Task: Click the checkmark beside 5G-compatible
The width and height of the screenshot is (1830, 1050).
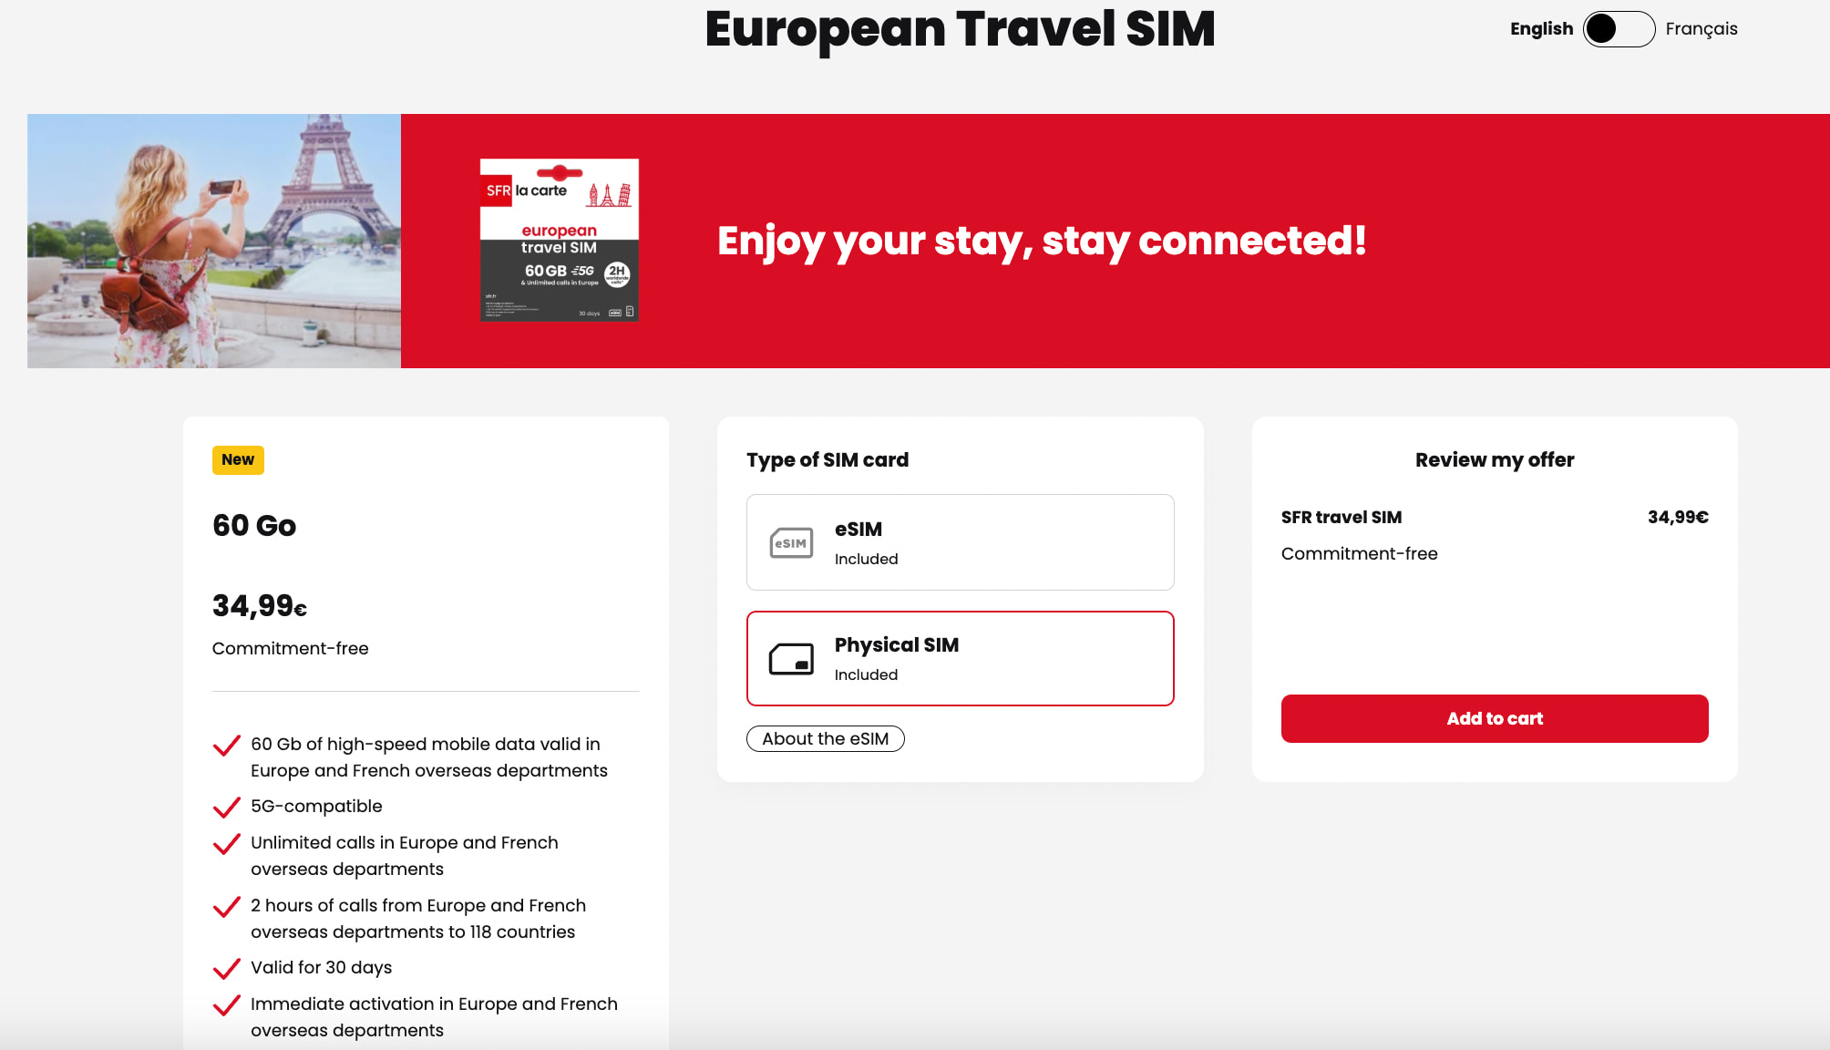Action: point(225,807)
